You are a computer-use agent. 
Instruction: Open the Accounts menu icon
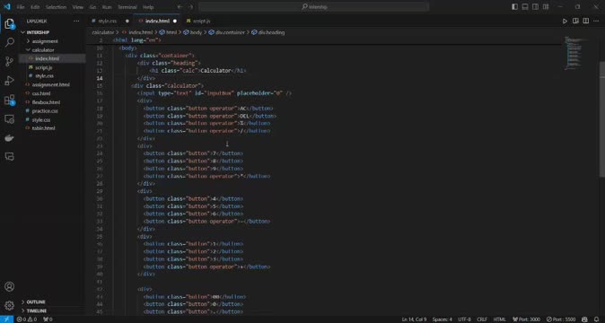[x=9, y=286]
